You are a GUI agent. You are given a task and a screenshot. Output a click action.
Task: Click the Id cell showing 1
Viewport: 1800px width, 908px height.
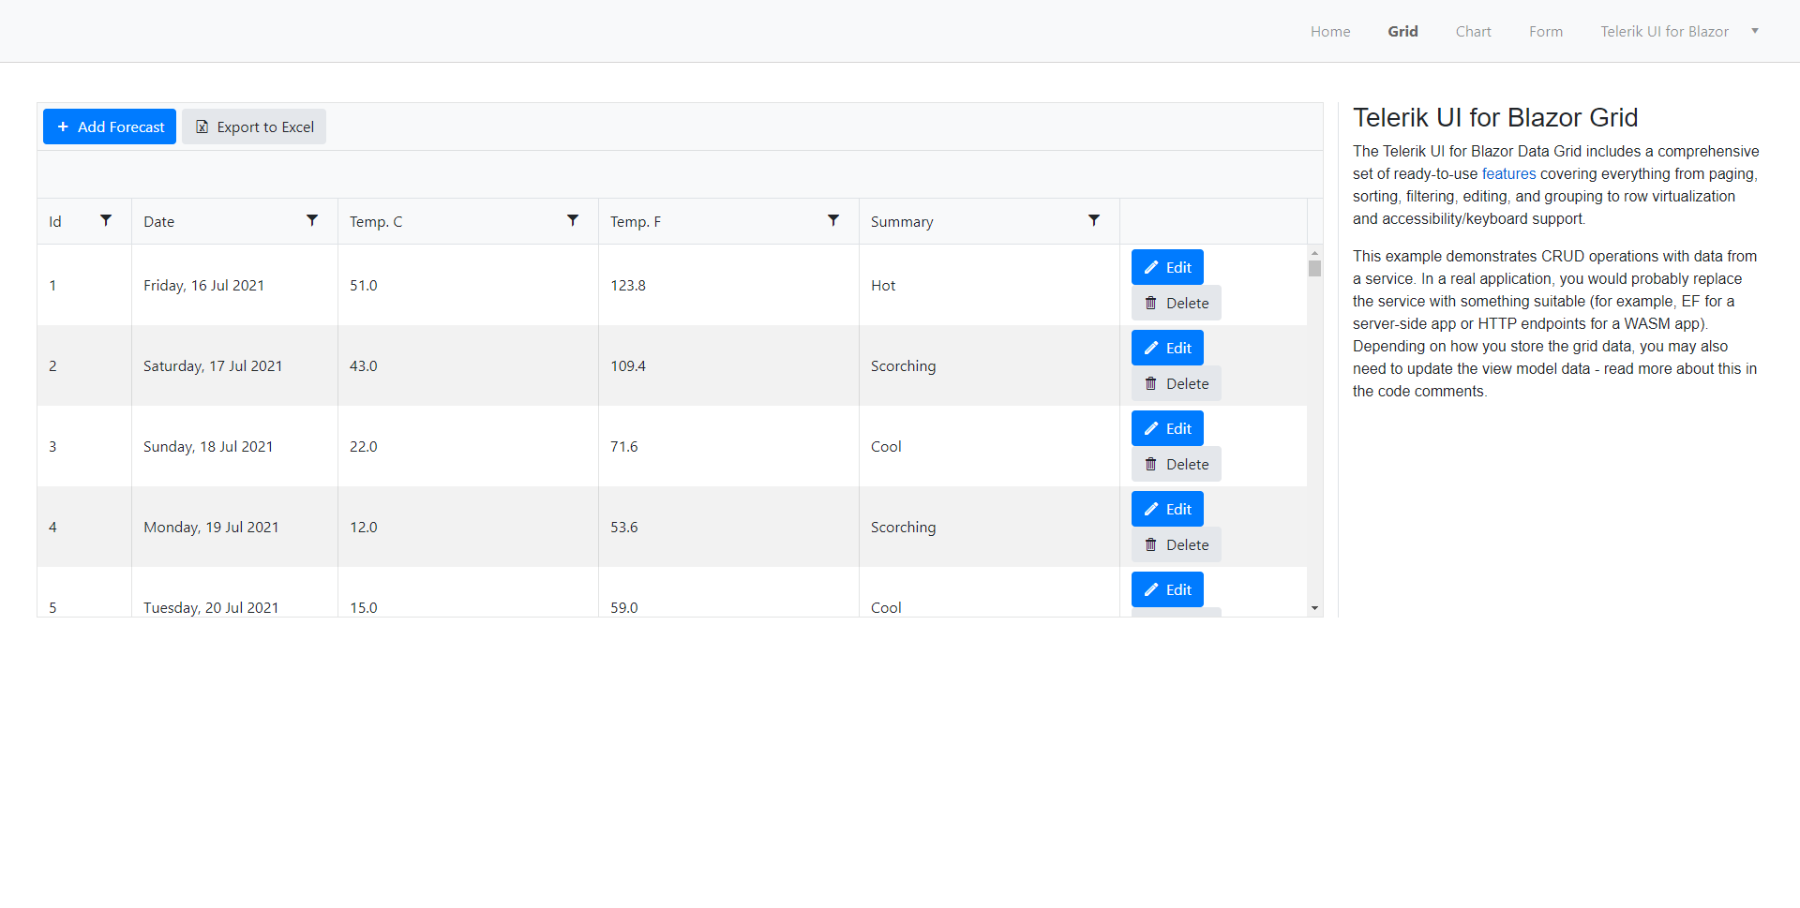click(x=84, y=285)
